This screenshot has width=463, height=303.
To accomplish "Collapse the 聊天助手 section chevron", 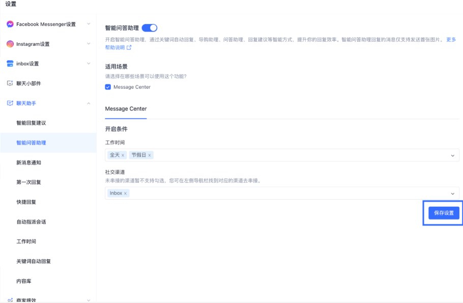I will click(x=89, y=103).
